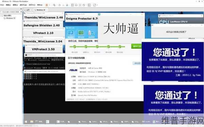Show the library sidebar view icon

tap(72, 5)
